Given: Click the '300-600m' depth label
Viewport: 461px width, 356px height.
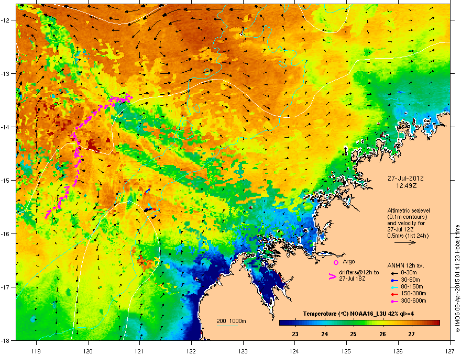Looking at the screenshot, I should 413,301.
